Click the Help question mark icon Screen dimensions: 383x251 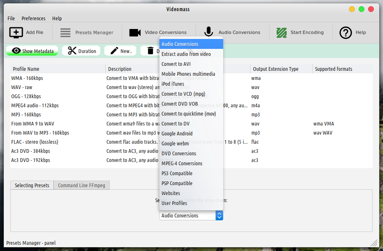click(346, 32)
